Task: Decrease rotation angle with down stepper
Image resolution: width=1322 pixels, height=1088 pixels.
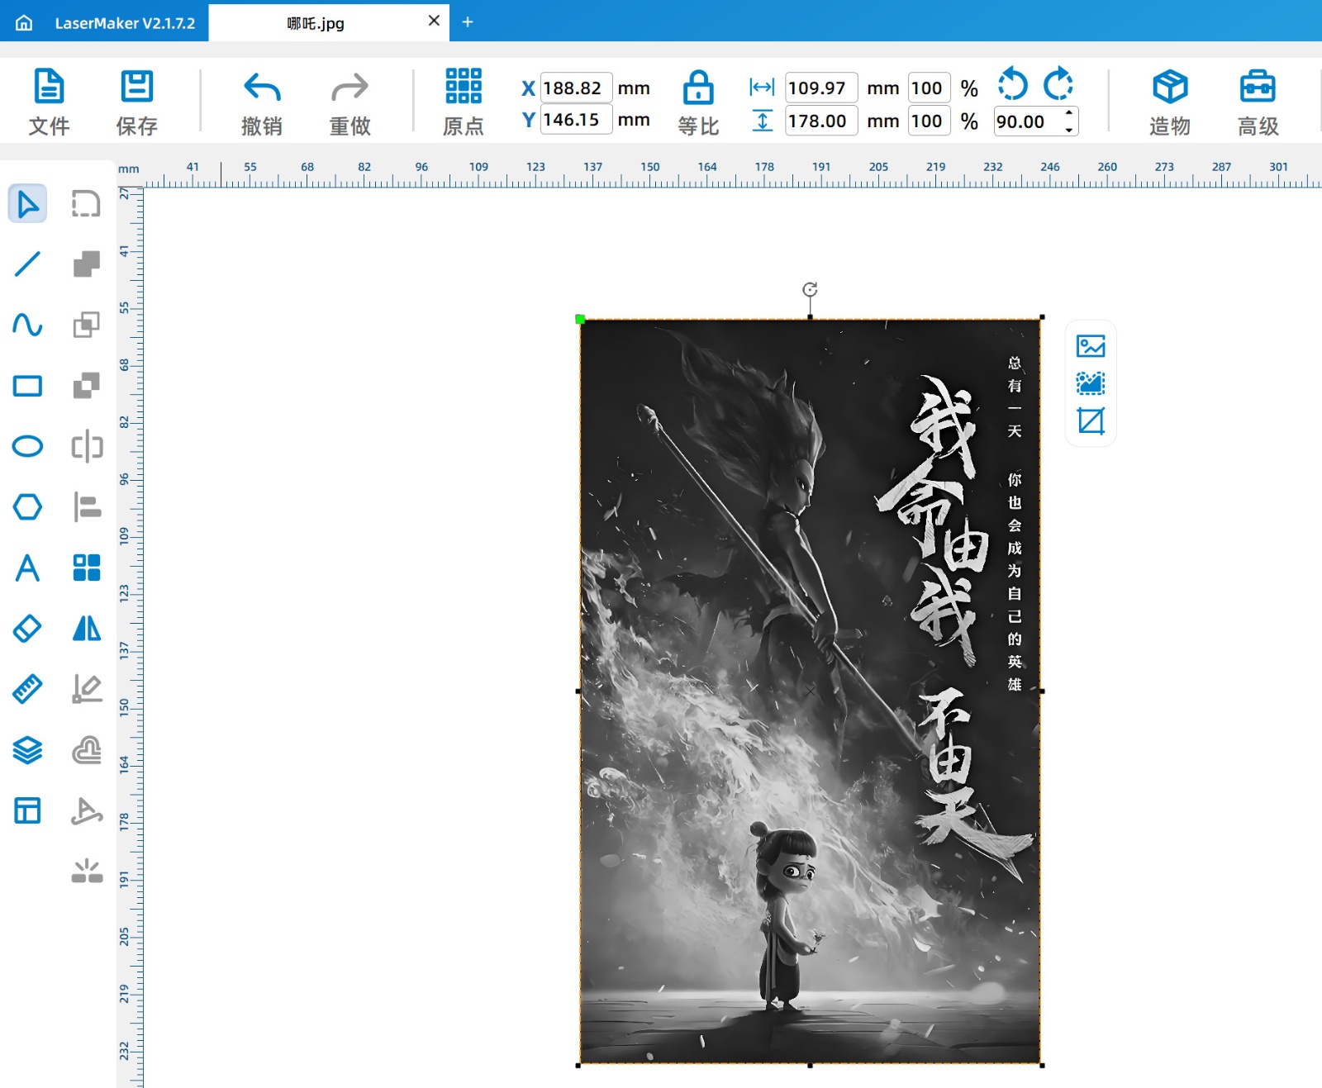Action: [1069, 130]
